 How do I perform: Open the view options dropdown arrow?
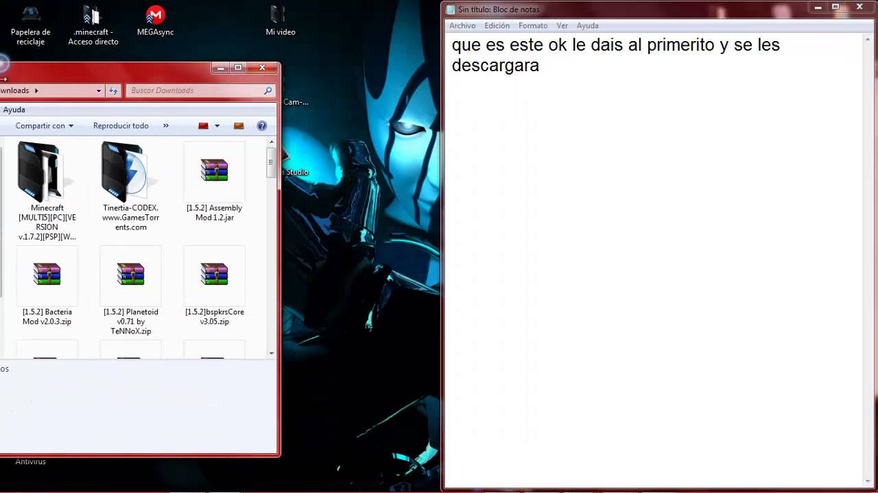217,126
